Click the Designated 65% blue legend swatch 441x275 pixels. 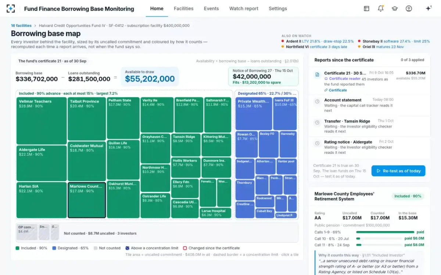54,248
